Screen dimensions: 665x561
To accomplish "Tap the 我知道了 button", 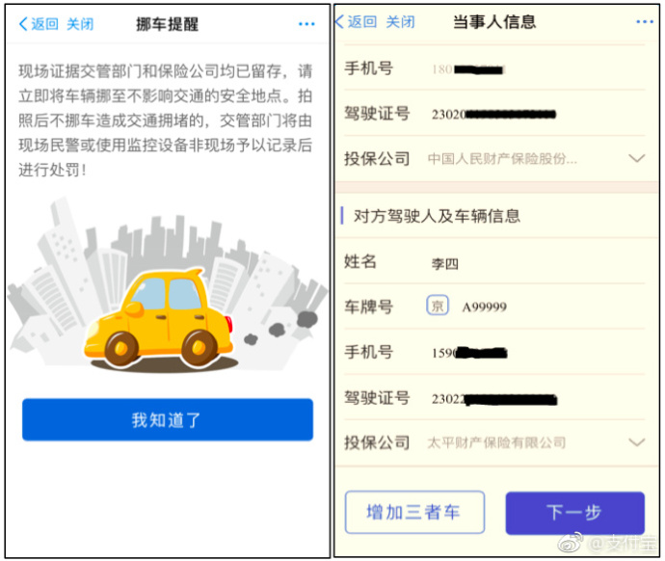I will tap(168, 420).
